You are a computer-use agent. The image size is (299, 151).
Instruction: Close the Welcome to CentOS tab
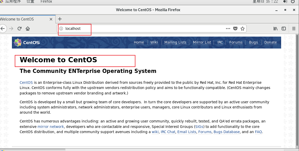click(x=51, y=19)
